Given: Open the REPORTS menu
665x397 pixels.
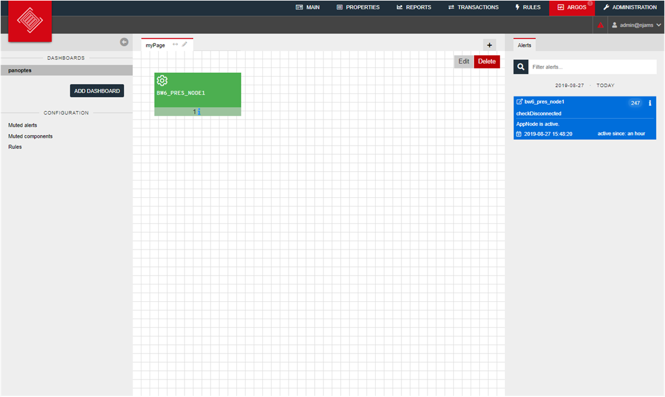Looking at the screenshot, I should pyautogui.click(x=414, y=7).
